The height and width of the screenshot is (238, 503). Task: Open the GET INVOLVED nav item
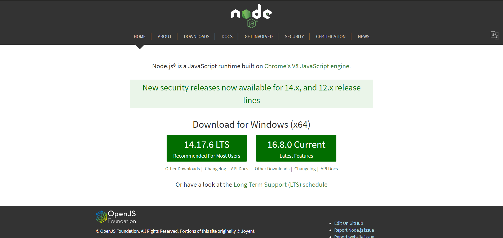coord(259,36)
